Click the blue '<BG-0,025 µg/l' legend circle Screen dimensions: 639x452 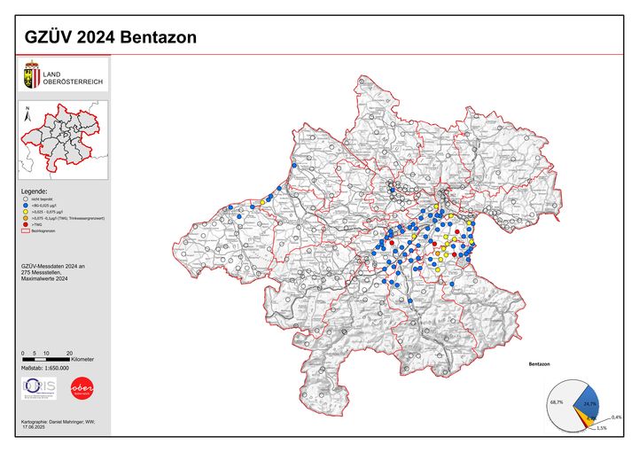click(x=25, y=205)
